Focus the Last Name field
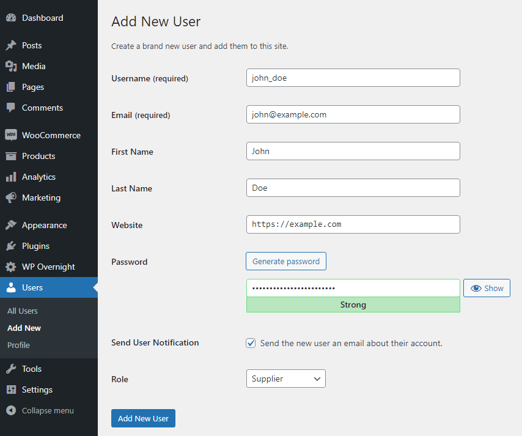 [353, 188]
